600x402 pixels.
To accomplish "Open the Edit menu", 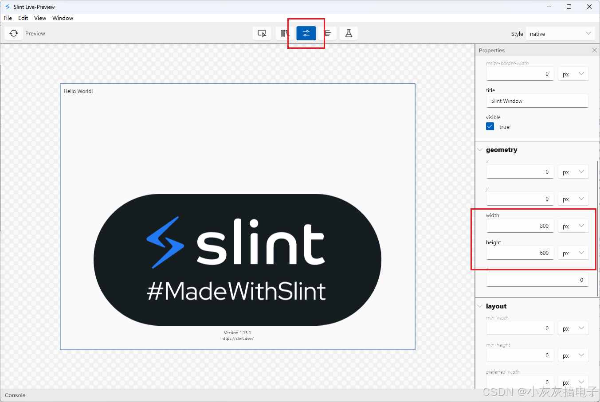I will point(23,18).
